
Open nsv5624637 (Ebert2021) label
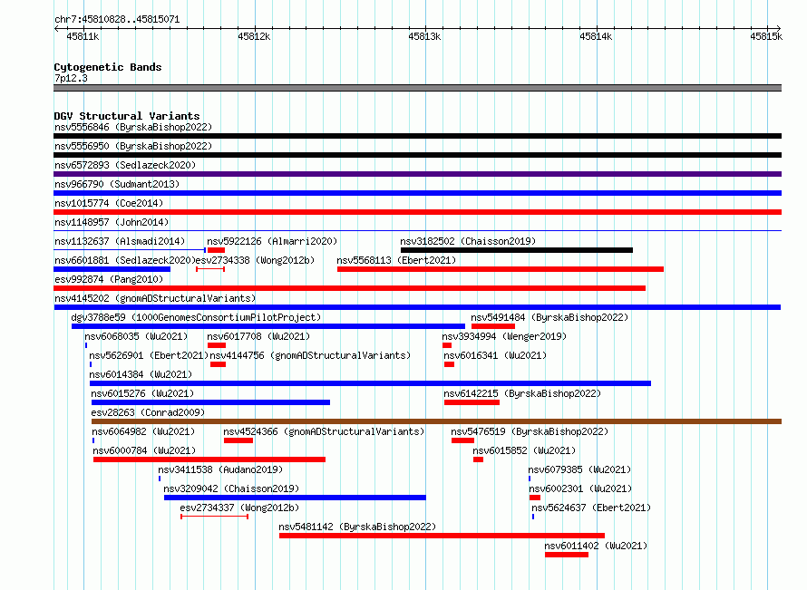click(x=591, y=508)
